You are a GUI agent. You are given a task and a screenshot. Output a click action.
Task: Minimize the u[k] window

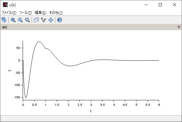pos(146,5)
